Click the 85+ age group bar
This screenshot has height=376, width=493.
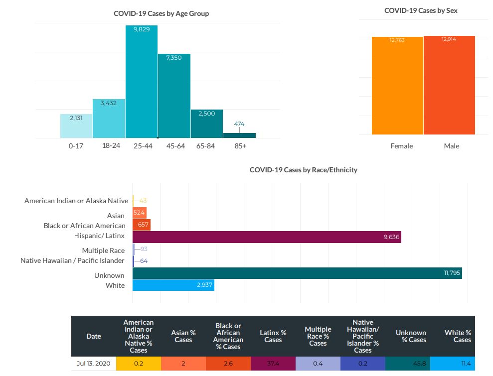(239, 135)
